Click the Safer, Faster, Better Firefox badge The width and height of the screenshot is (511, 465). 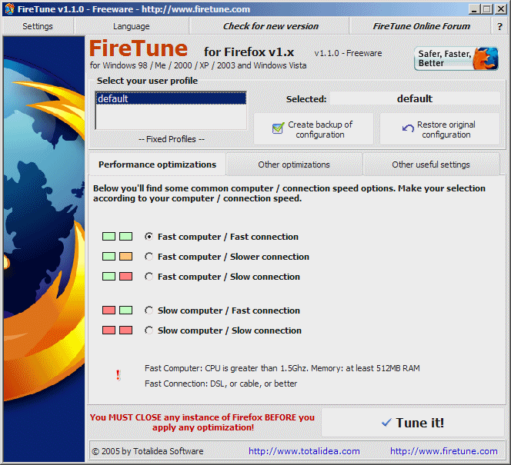(x=456, y=58)
